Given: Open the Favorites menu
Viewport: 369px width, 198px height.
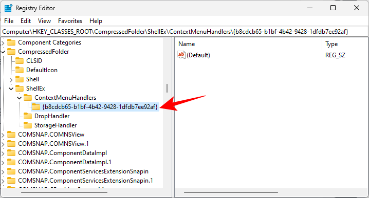Looking at the screenshot, I should 70,21.
